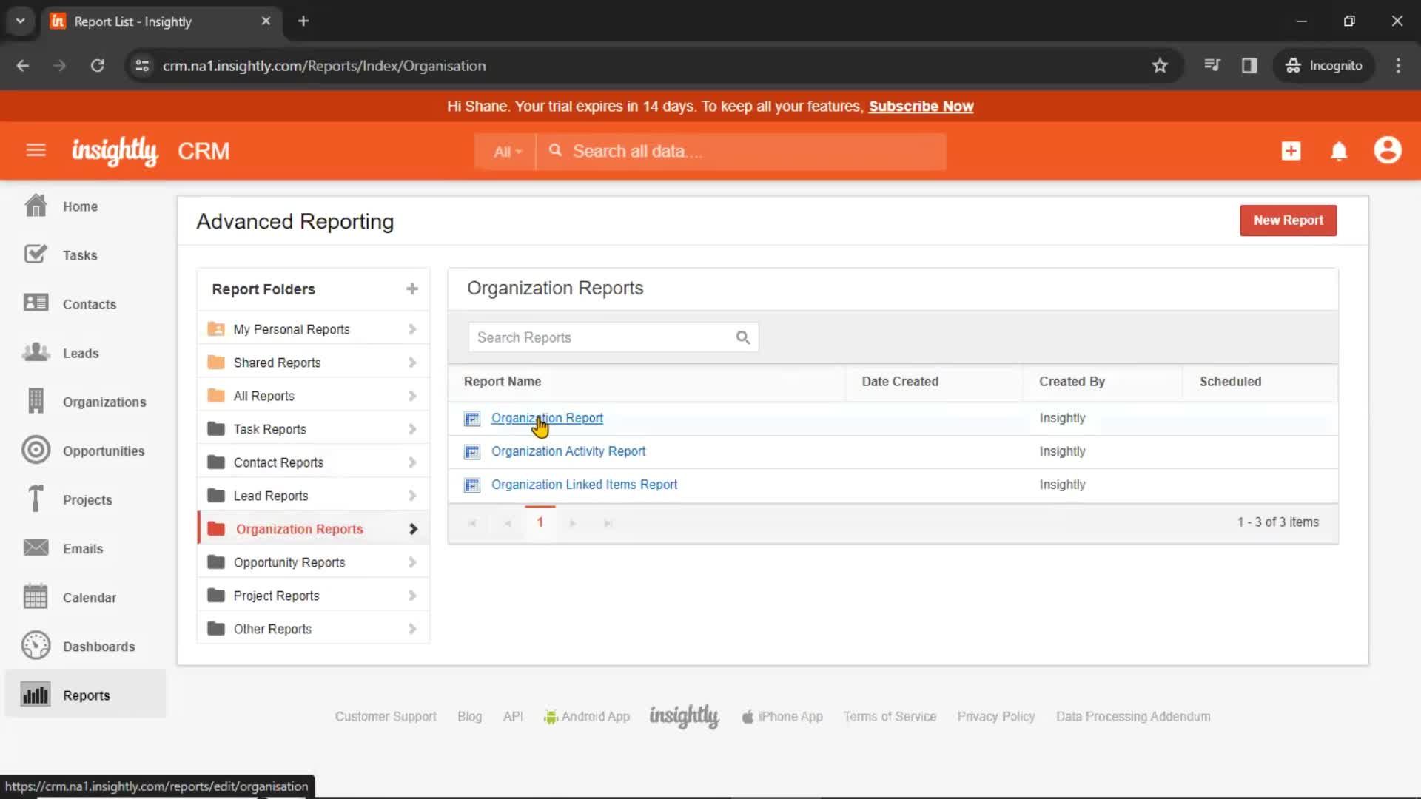Open My Personal Reports folder
The width and height of the screenshot is (1421, 799).
point(313,329)
